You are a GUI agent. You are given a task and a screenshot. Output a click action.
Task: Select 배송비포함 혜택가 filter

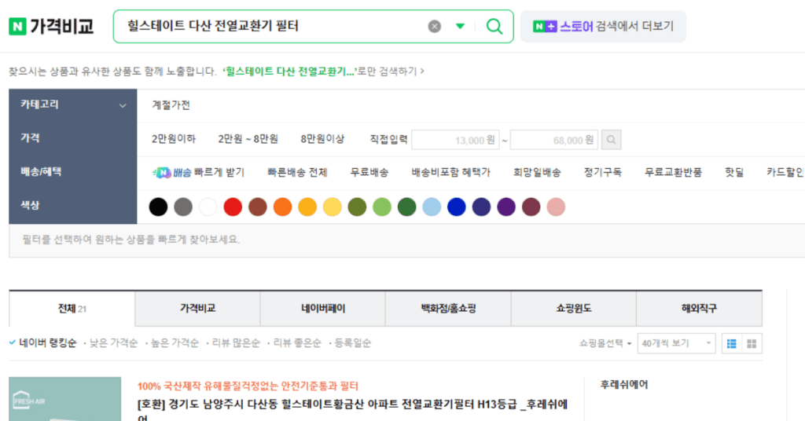coord(450,172)
